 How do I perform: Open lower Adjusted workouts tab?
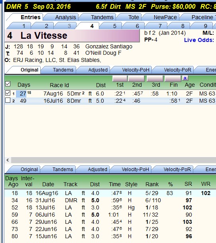[x=97, y=169]
